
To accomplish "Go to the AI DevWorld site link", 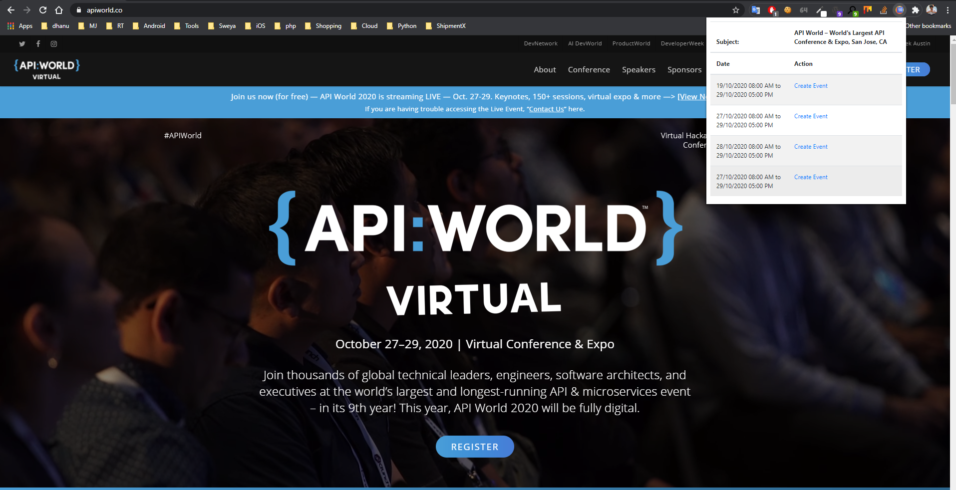I will point(585,43).
